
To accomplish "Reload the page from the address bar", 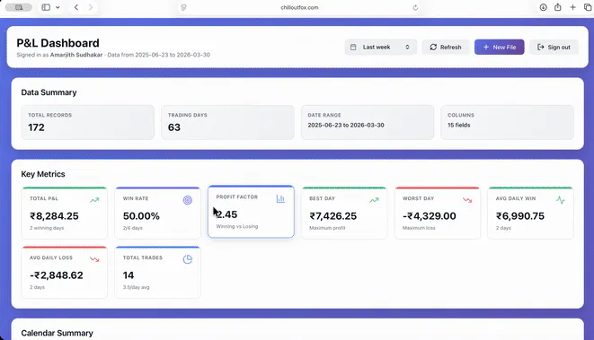I will (x=415, y=7).
